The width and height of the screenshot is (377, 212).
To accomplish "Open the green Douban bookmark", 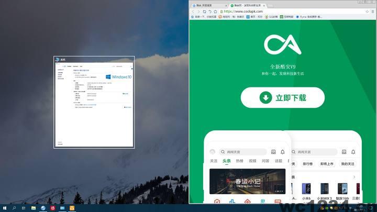I will point(286,17).
